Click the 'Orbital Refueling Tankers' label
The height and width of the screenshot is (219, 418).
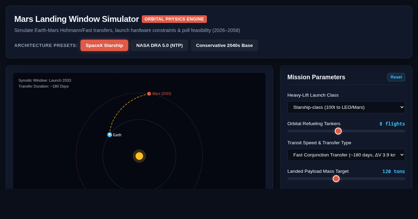click(314, 124)
